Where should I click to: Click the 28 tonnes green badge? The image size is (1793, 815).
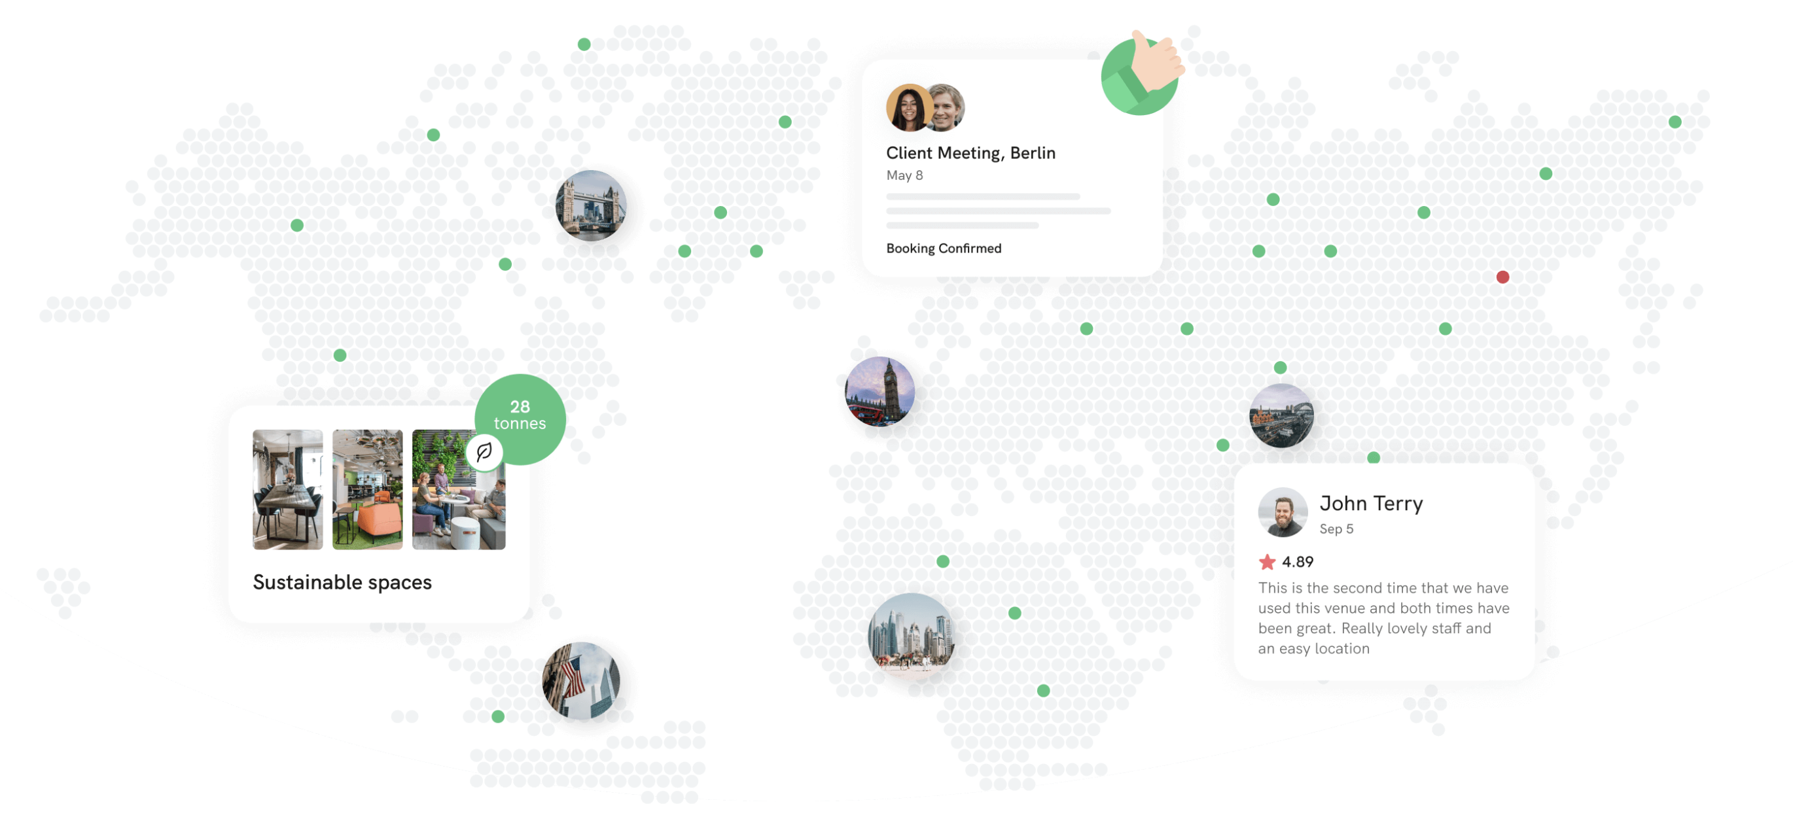tap(520, 419)
